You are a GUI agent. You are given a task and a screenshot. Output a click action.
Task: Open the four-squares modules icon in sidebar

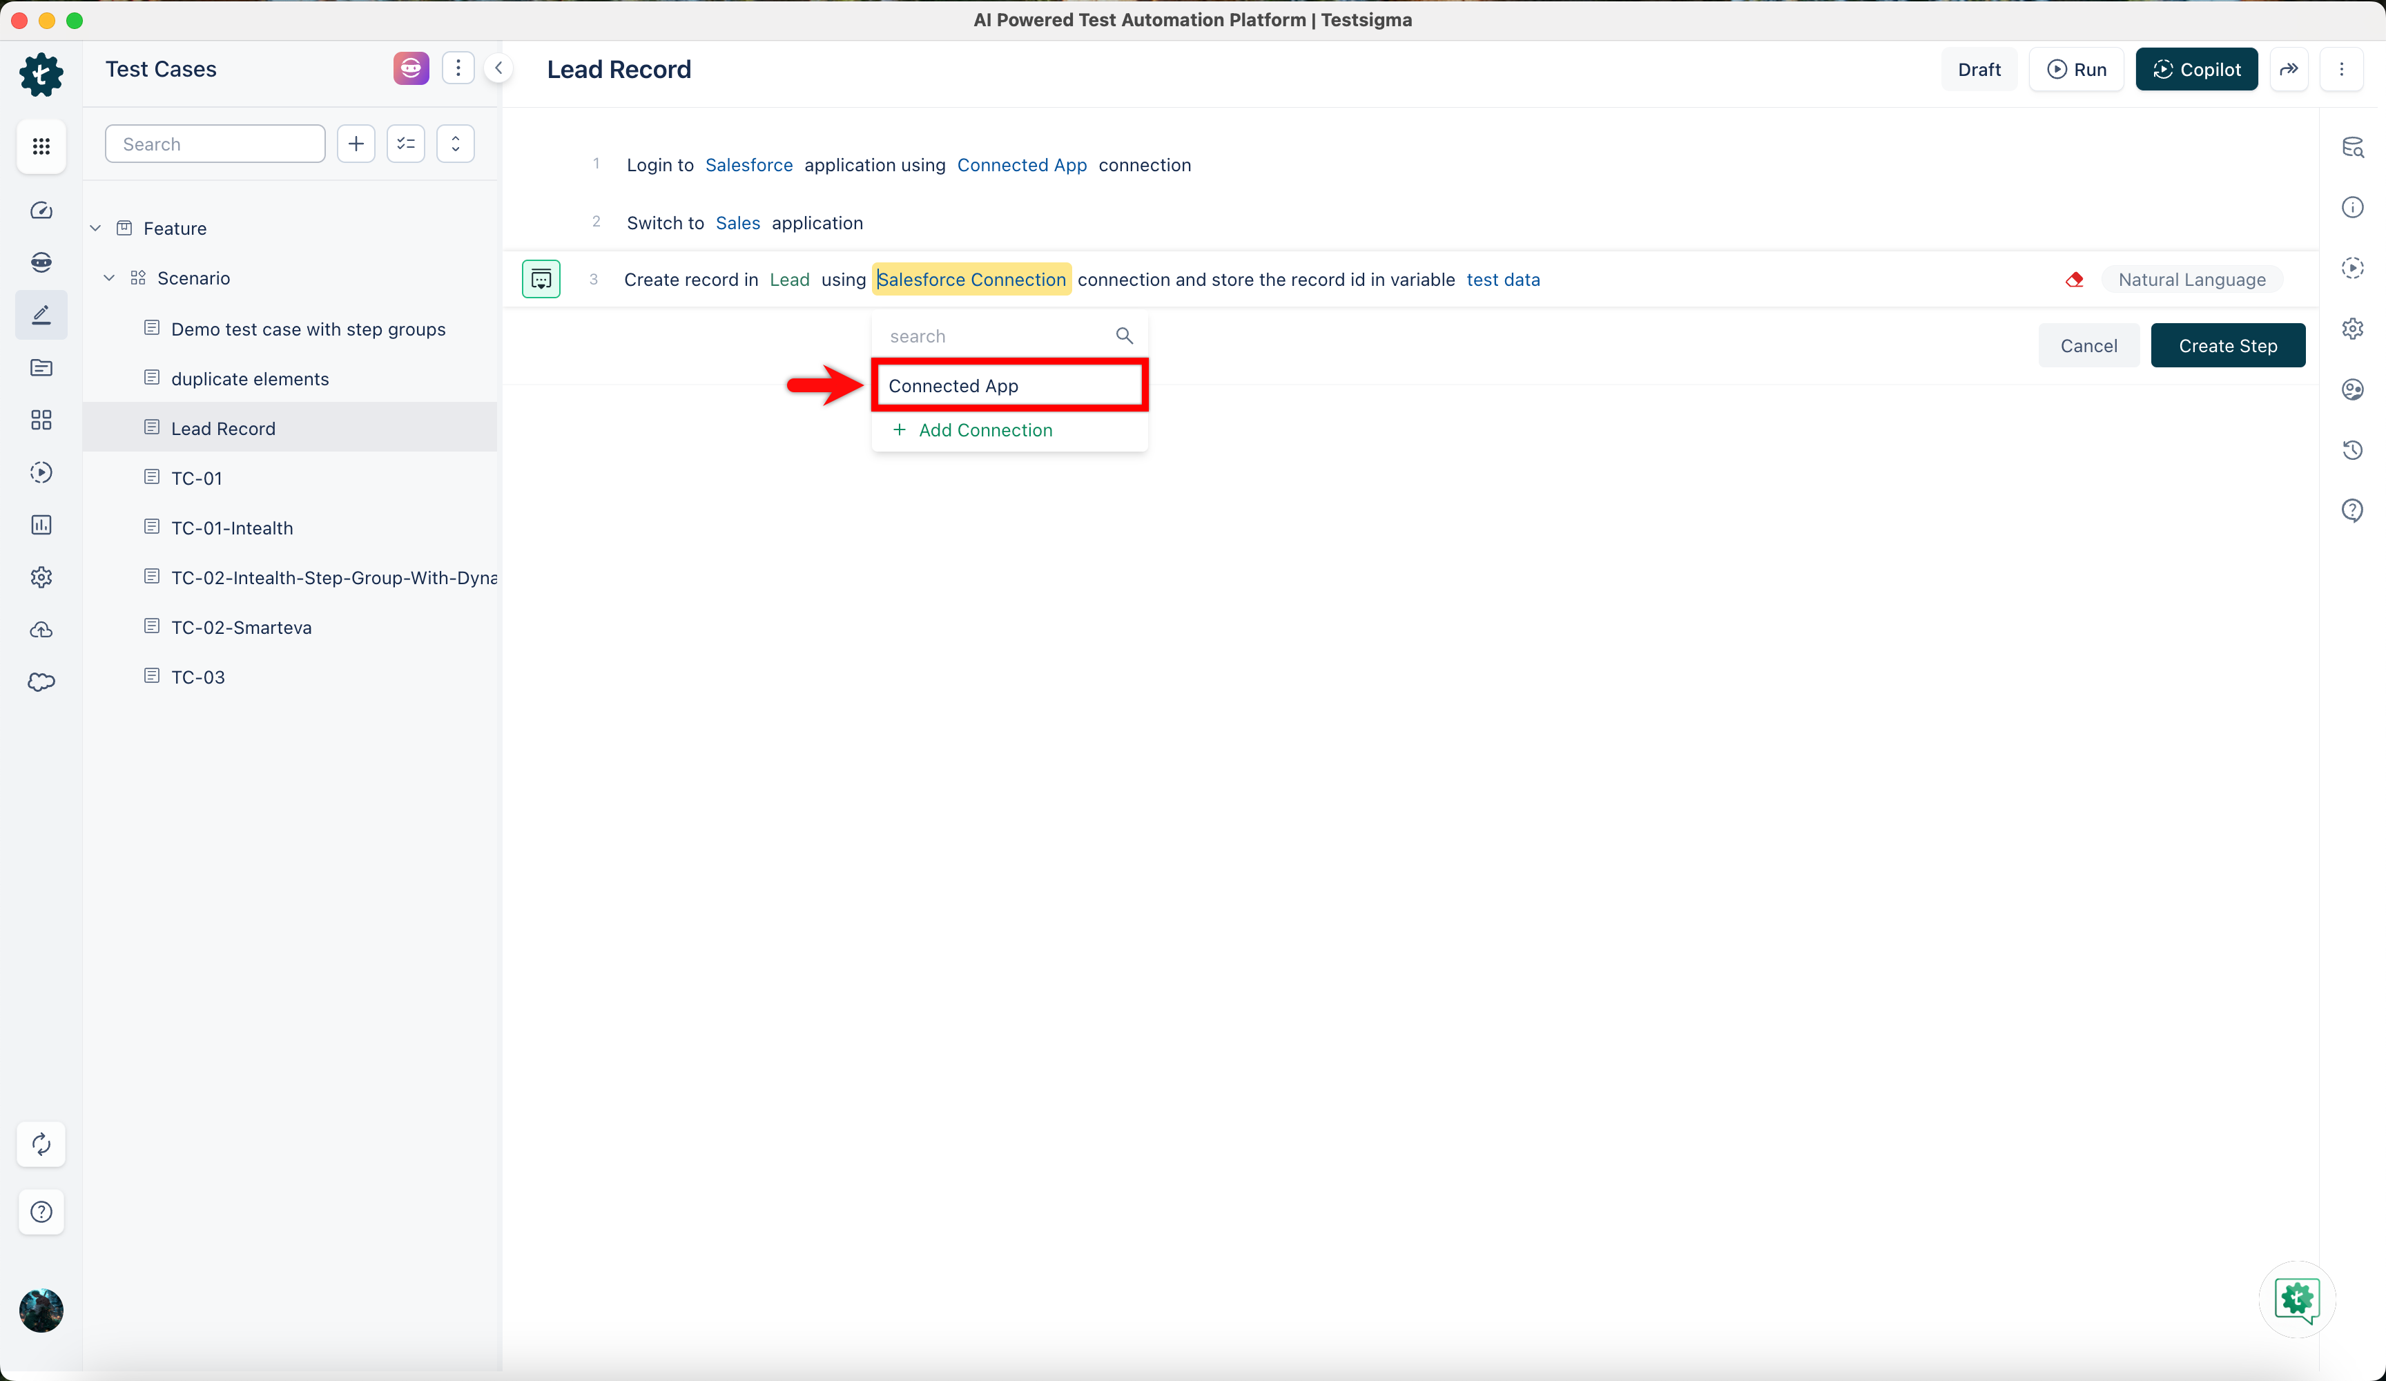pos(41,420)
